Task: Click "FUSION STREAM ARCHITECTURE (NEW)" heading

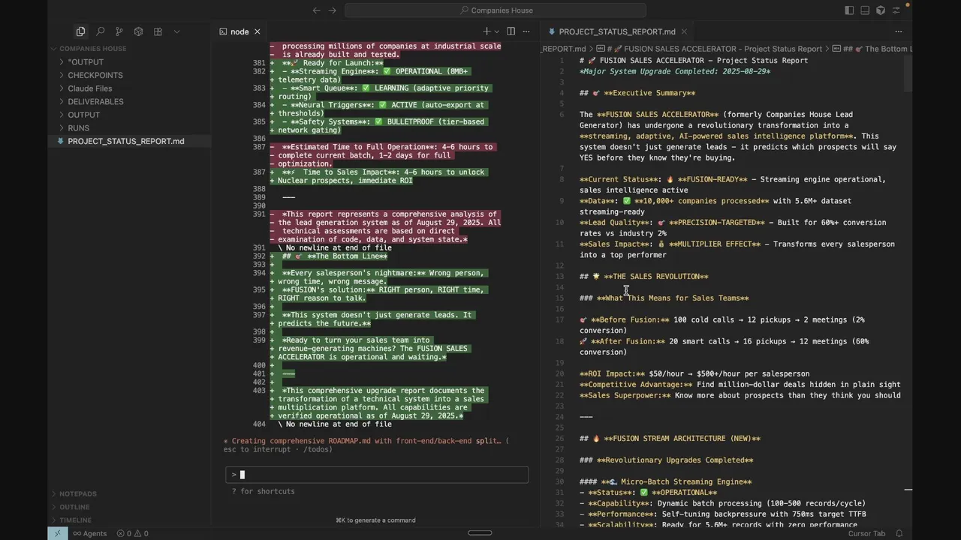Action: tap(670, 438)
